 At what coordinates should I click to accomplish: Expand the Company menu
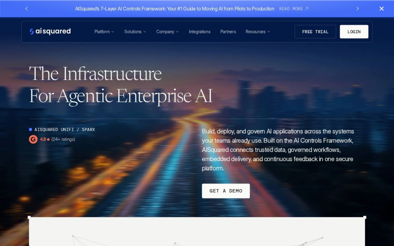pos(167,32)
